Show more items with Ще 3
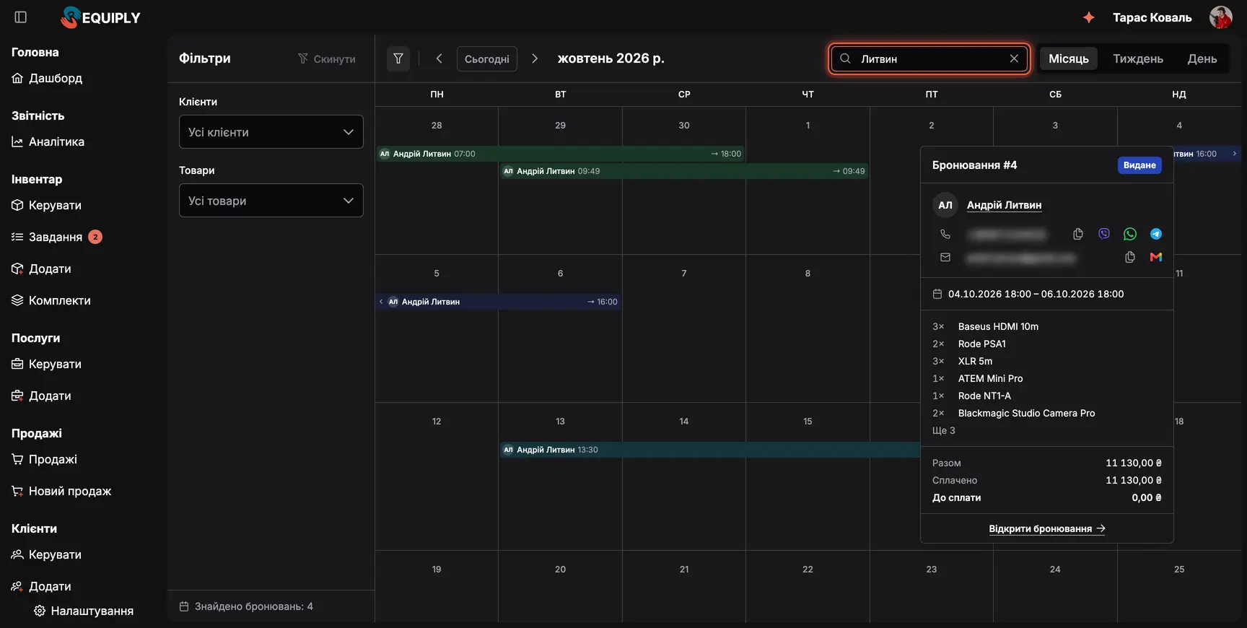The height and width of the screenshot is (628, 1247). coord(943,430)
